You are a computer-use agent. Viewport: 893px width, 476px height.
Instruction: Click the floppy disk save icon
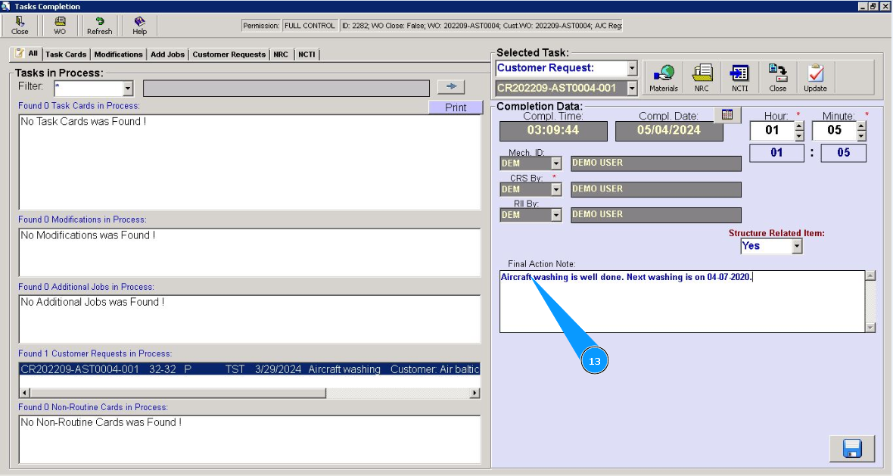coord(852,449)
